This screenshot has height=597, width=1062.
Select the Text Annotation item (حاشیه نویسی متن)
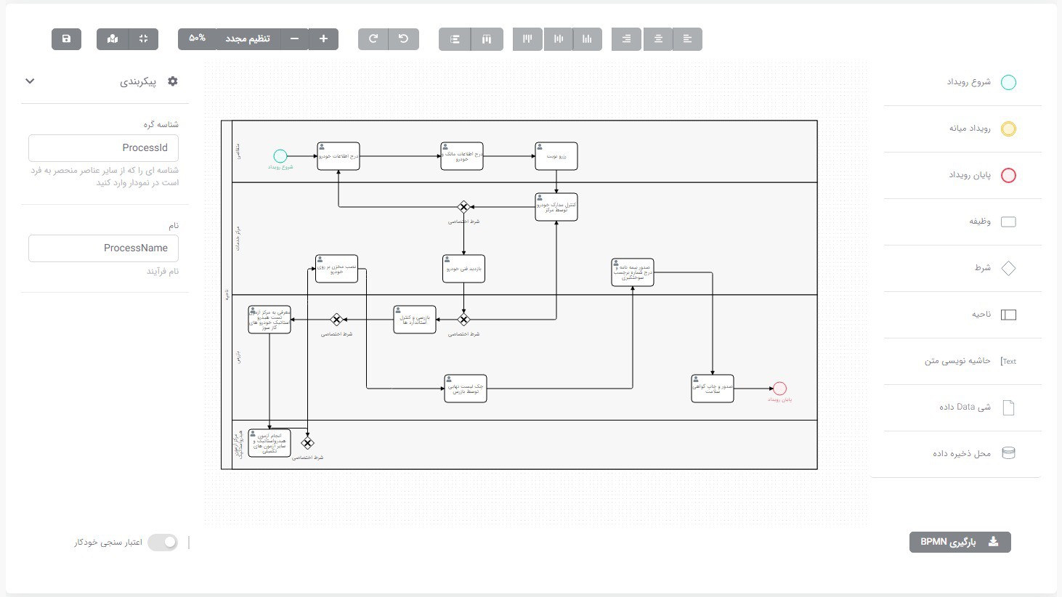coord(1008,362)
